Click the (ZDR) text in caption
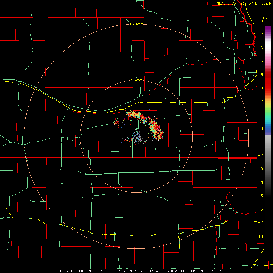 (x=130, y=271)
